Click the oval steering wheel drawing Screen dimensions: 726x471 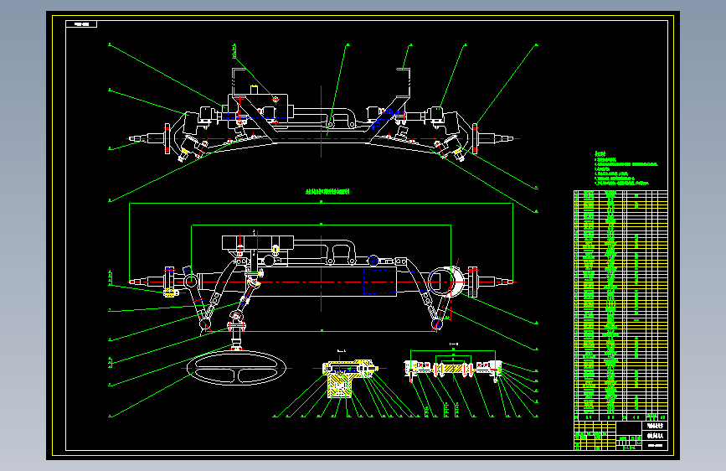pos(236,368)
